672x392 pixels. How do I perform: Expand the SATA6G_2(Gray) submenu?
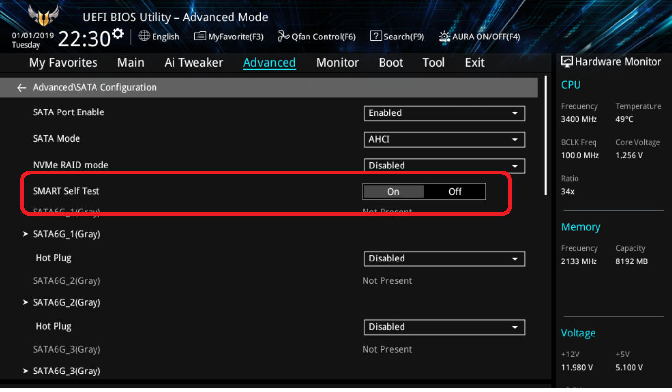(62, 302)
